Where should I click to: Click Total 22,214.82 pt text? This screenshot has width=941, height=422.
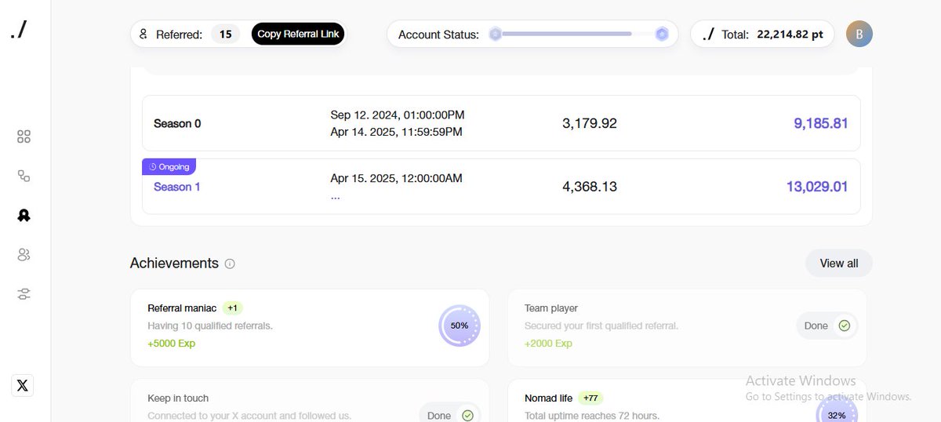click(772, 34)
